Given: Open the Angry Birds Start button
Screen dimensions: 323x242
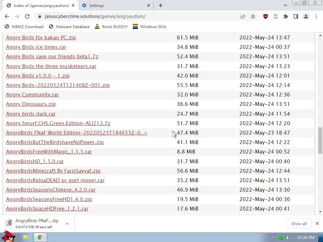Looking at the screenshot, I should (x=9, y=237).
